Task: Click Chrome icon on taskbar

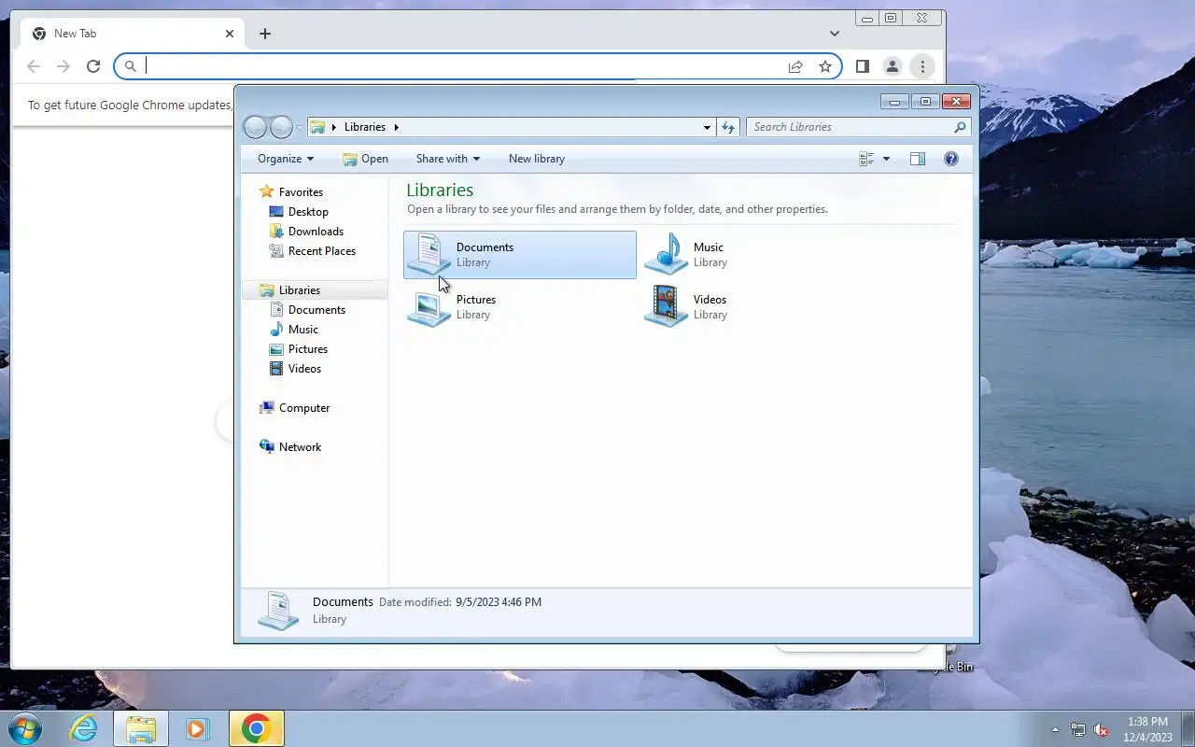Action: click(256, 728)
